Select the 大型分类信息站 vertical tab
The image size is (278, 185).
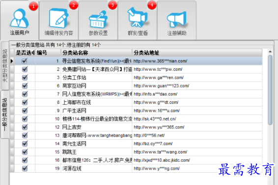5,65
